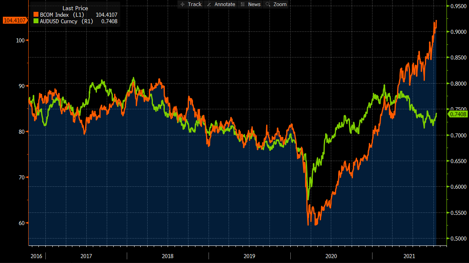Click the green 0.7408 right axis price tag
469x263 pixels.
click(458, 114)
